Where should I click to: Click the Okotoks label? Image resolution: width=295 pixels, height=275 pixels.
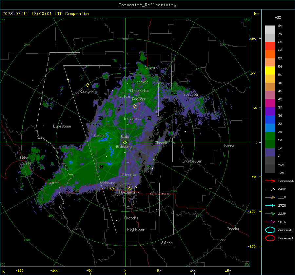pyautogui.click(x=131, y=218)
